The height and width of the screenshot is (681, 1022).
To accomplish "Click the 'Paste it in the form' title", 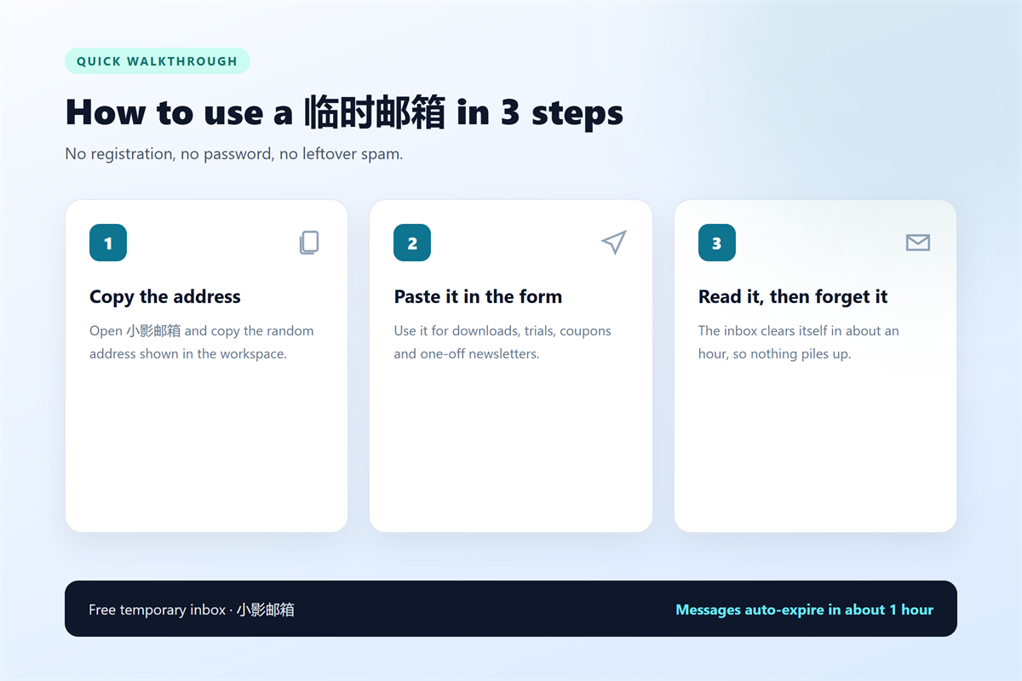I will pyautogui.click(x=478, y=296).
